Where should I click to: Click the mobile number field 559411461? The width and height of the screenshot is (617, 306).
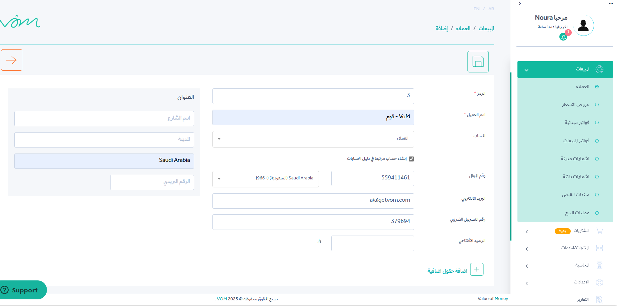click(x=373, y=178)
